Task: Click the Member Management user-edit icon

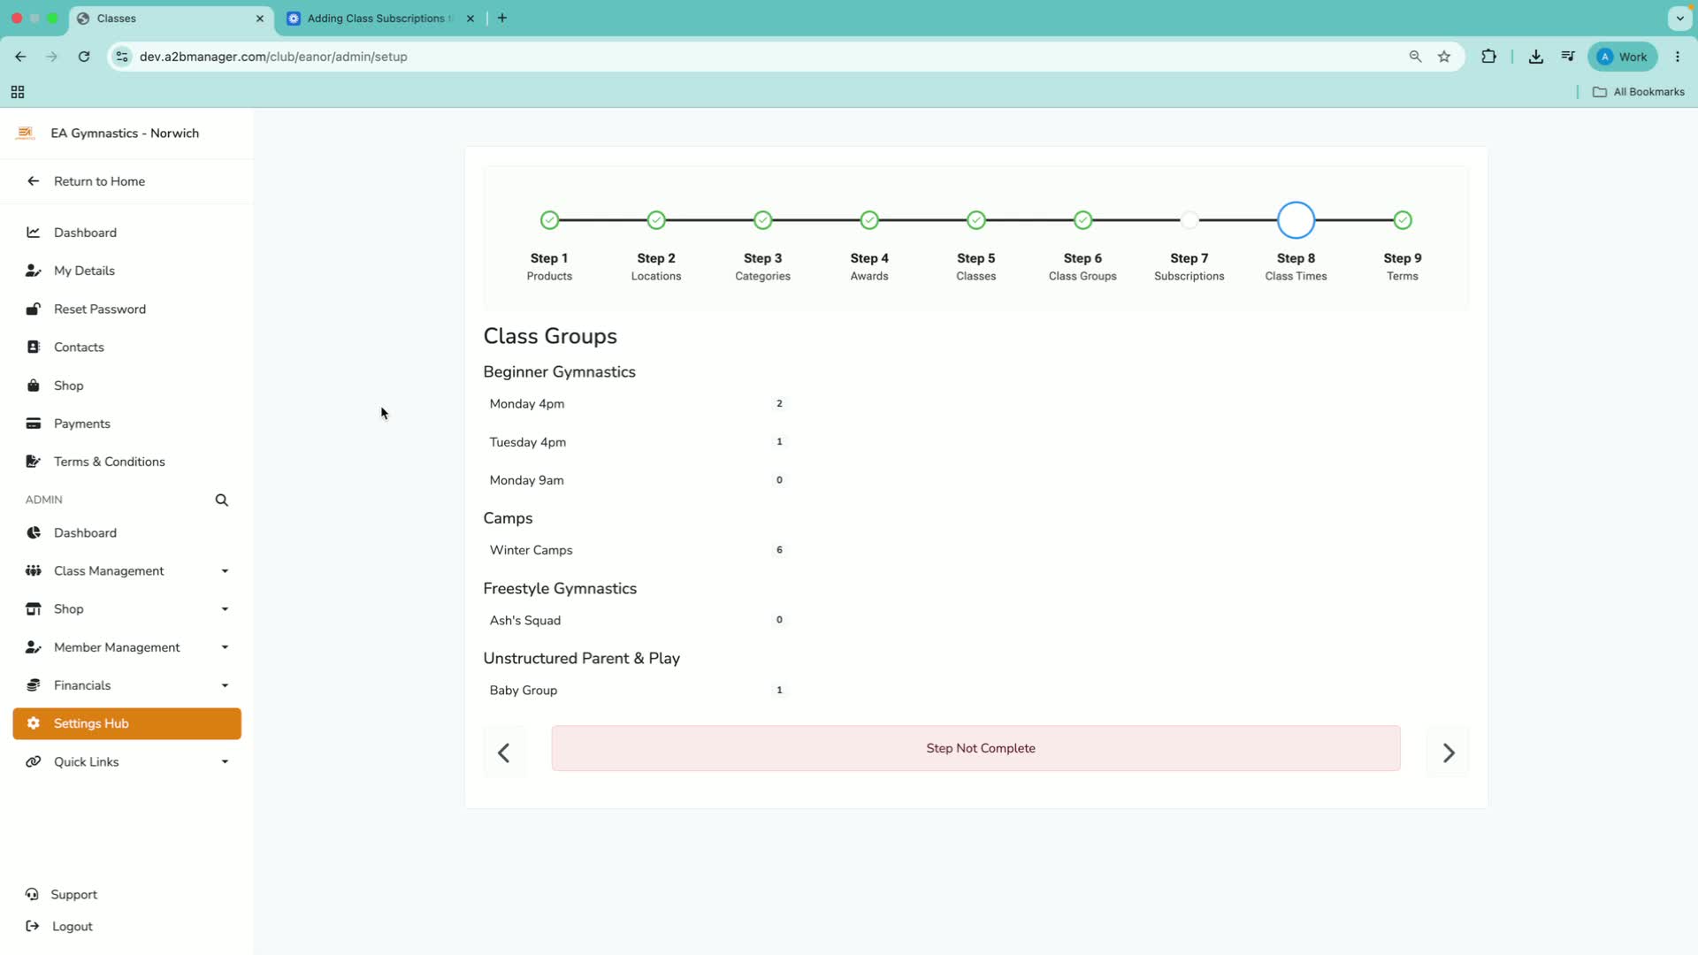Action: [x=34, y=647]
